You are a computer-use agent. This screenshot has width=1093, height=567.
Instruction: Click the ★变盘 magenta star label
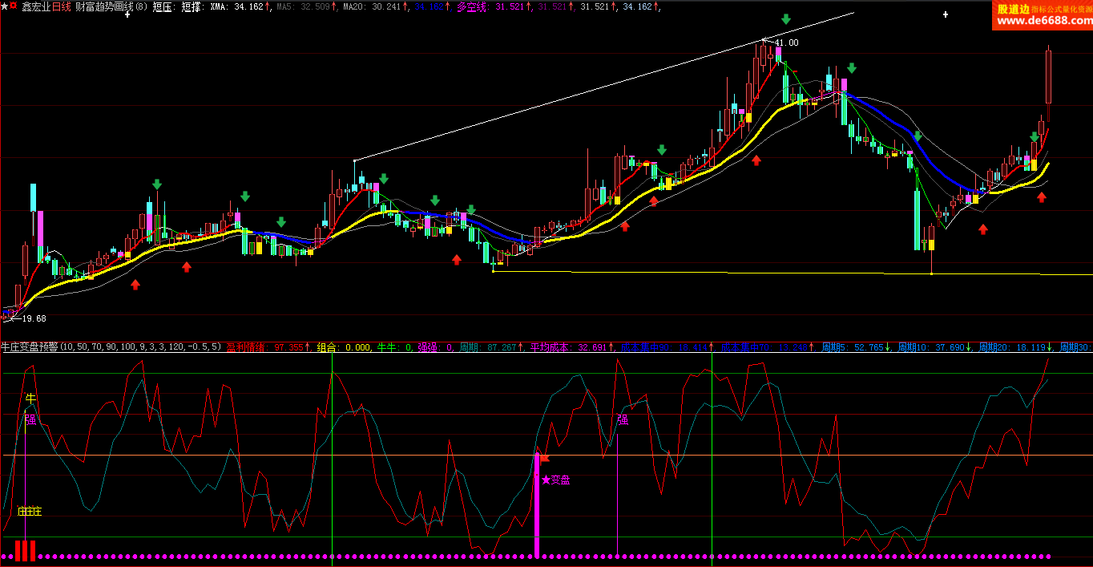[x=555, y=480]
